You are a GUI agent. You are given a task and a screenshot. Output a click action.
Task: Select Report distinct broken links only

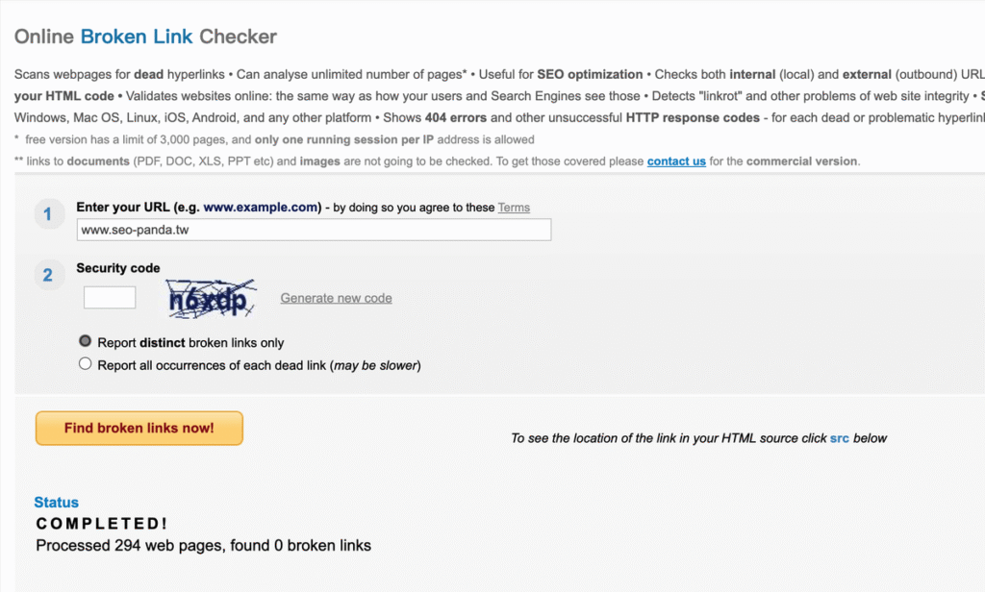tap(85, 341)
